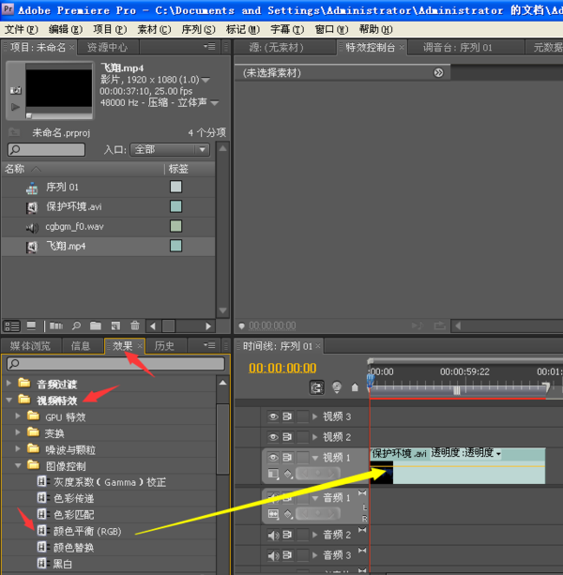Click the effects panel search field
Image resolution: width=563 pixels, height=575 pixels.
(117, 363)
